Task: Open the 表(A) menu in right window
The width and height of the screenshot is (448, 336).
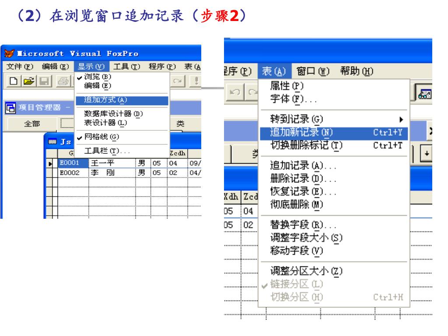Action: (x=274, y=71)
